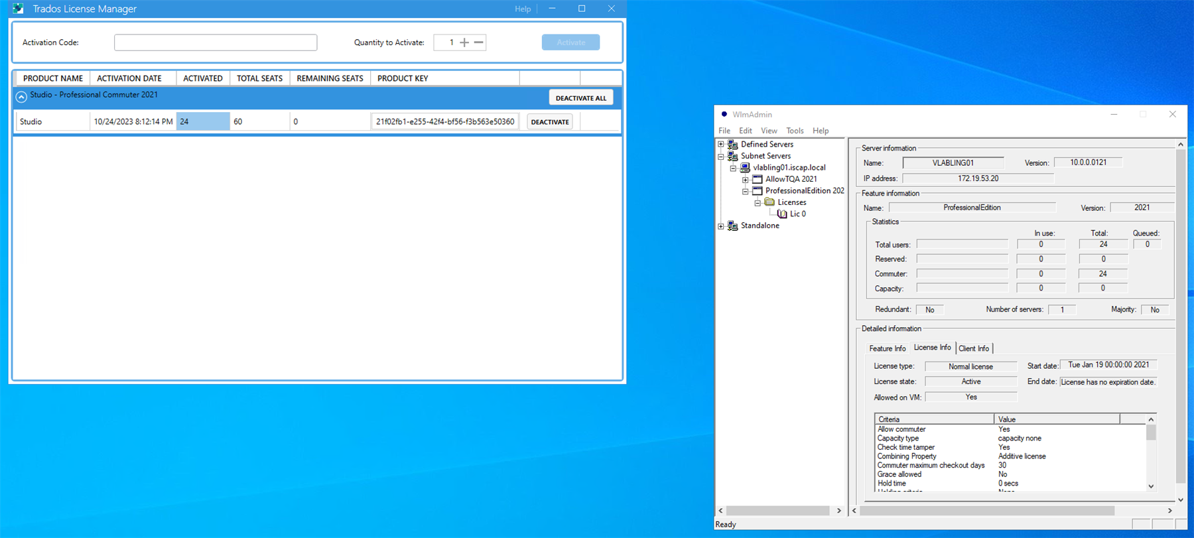The image size is (1194, 538).
Task: Switch to the License Info tab
Action: [x=932, y=347]
